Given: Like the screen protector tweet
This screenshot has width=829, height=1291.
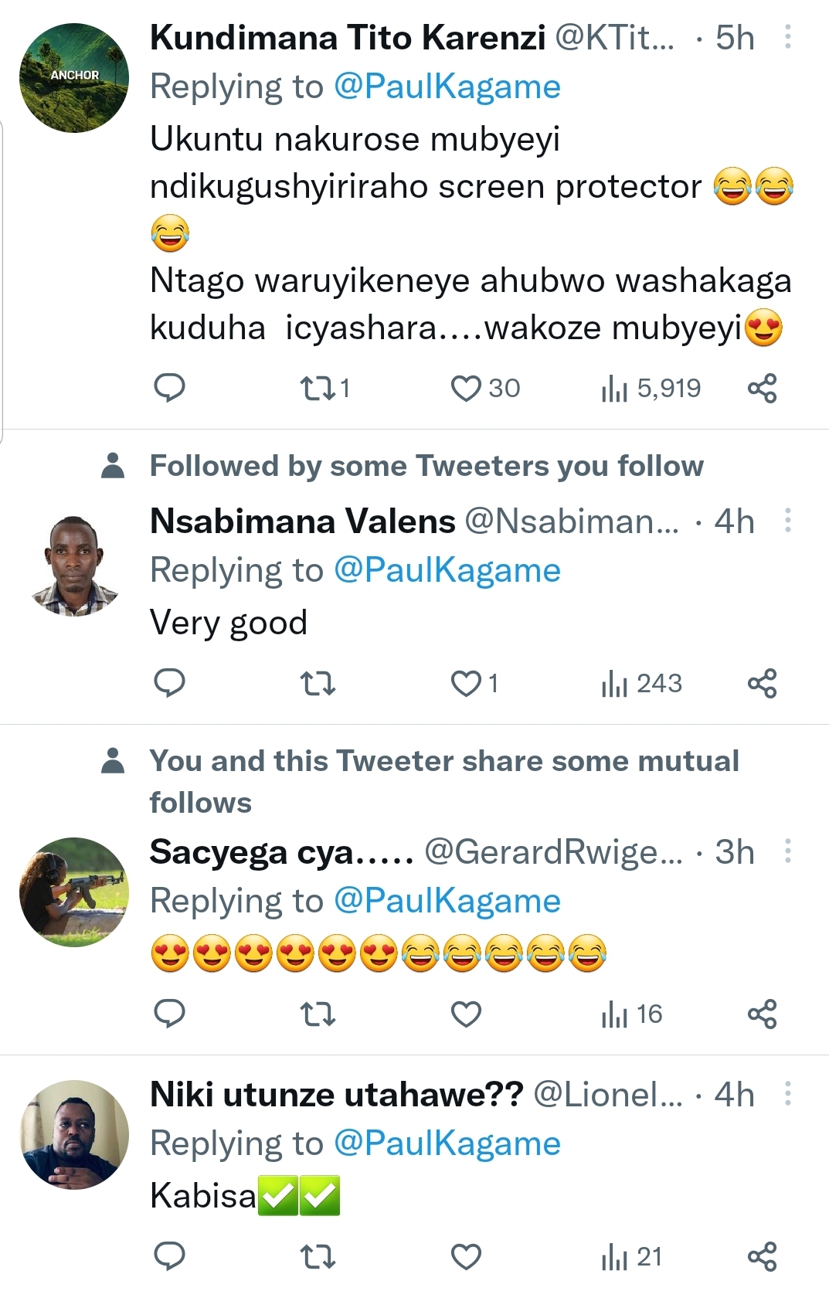Looking at the screenshot, I should coord(466,388).
